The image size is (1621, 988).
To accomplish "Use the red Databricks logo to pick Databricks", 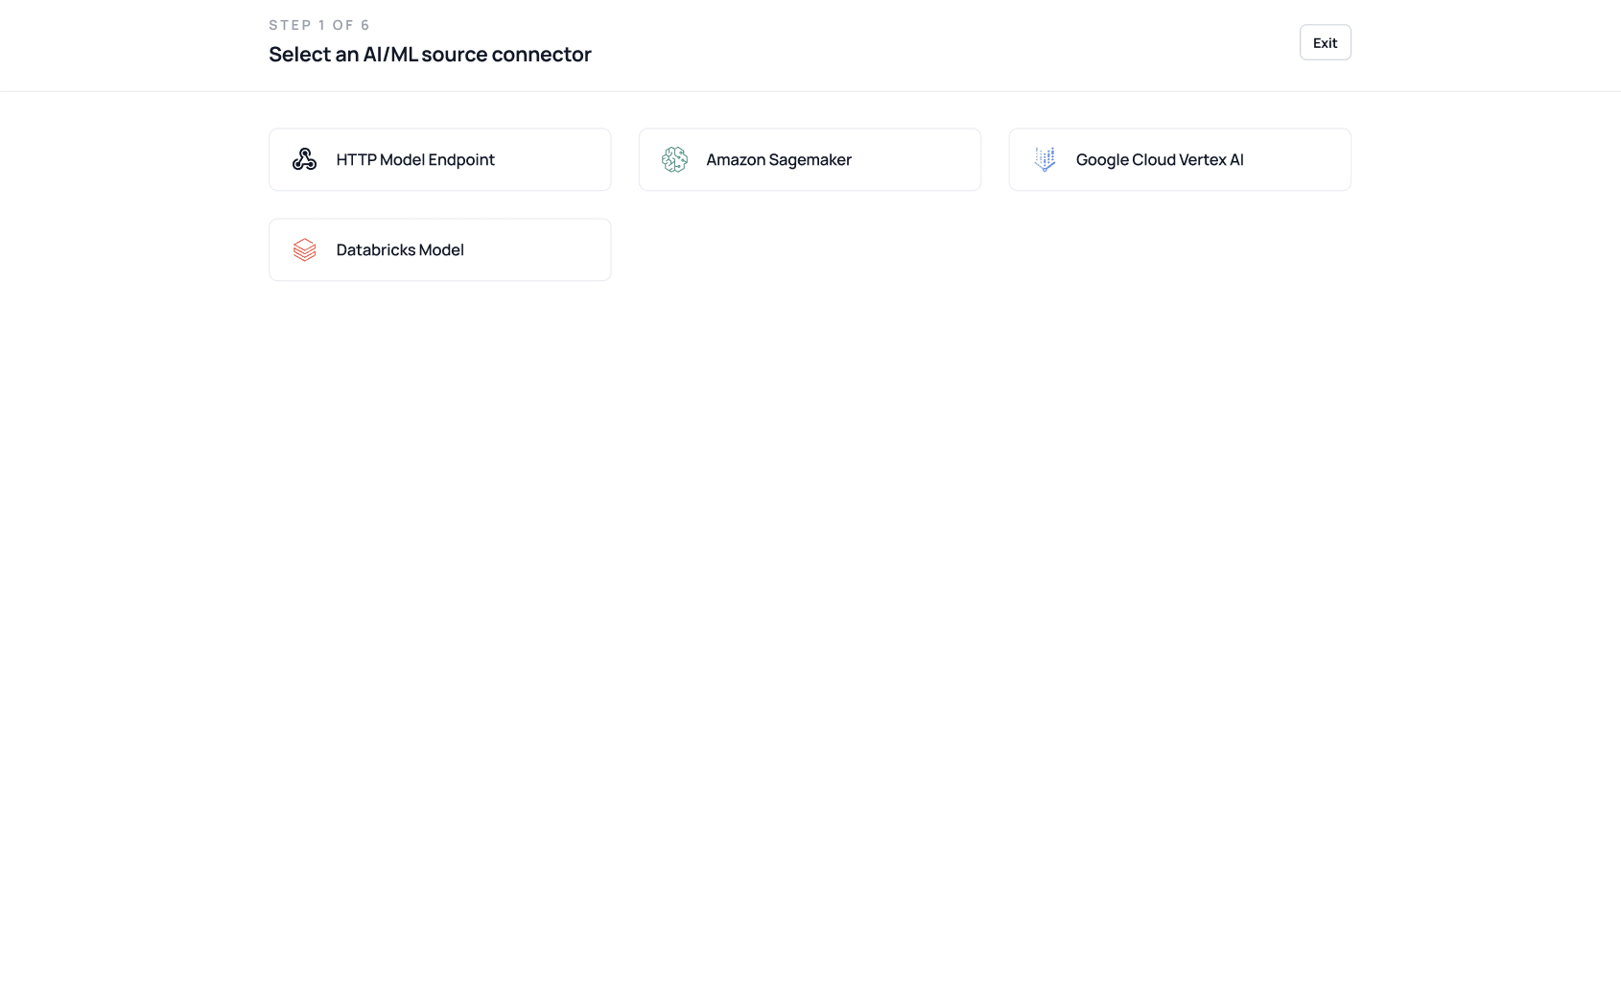I will (x=304, y=249).
